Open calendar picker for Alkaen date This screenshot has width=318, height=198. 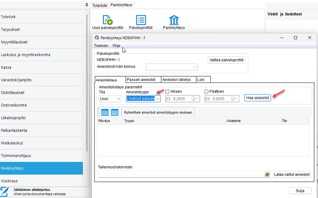tap(194, 99)
